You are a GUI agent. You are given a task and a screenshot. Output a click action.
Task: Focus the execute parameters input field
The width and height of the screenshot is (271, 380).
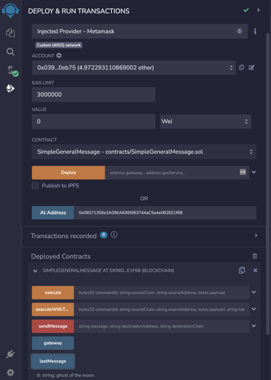pyautogui.click(x=162, y=293)
